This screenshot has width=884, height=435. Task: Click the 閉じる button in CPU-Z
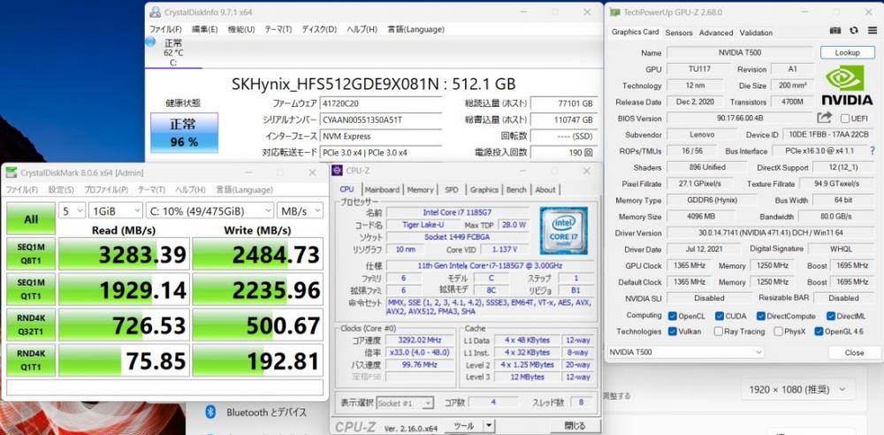pyautogui.click(x=575, y=426)
